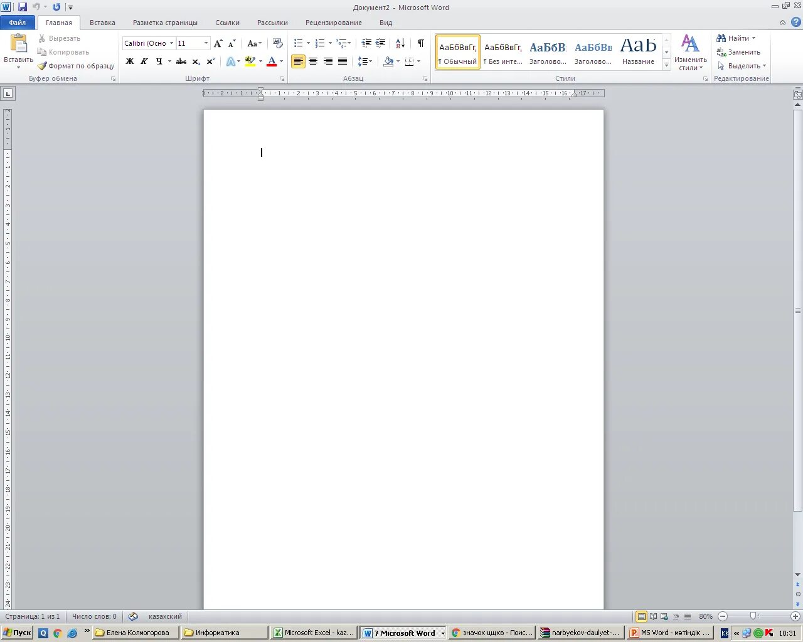Click Изменить стили button
Screen dimensions: 803x642
coord(690,53)
